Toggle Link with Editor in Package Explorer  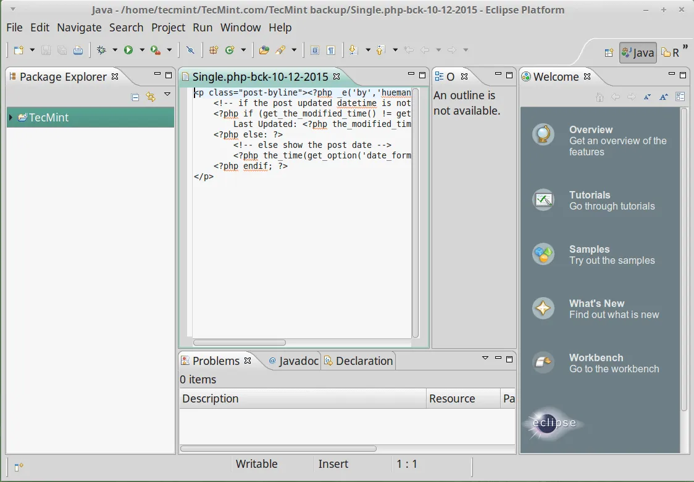[151, 97]
